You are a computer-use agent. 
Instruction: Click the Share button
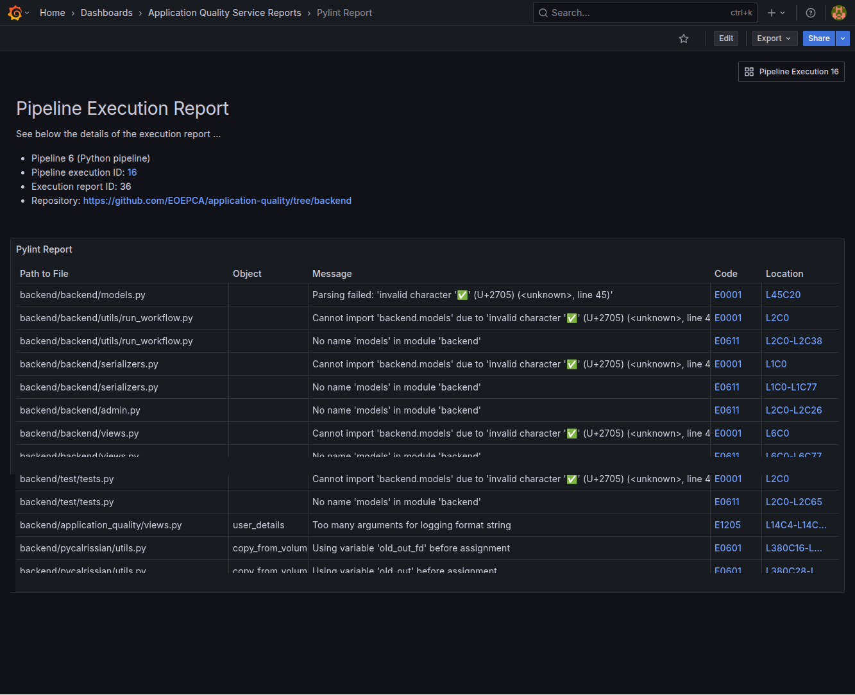pos(819,38)
